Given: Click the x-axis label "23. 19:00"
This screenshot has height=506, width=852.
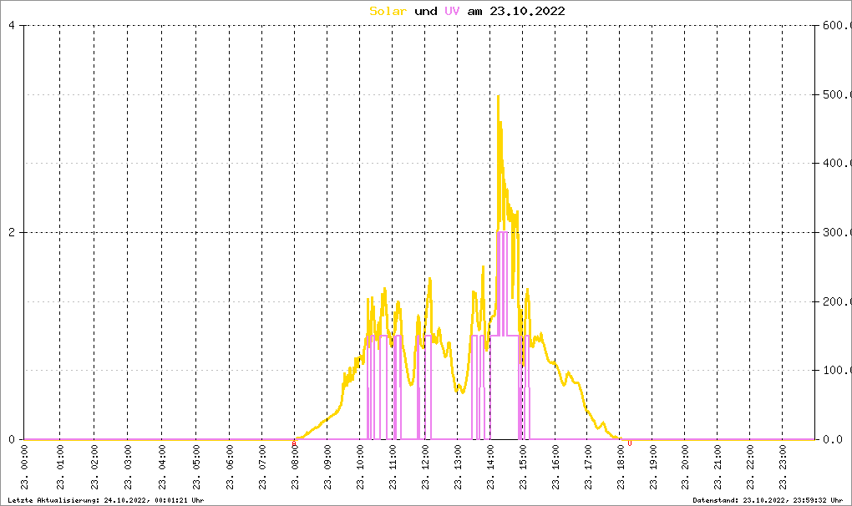Looking at the screenshot, I should tap(652, 468).
